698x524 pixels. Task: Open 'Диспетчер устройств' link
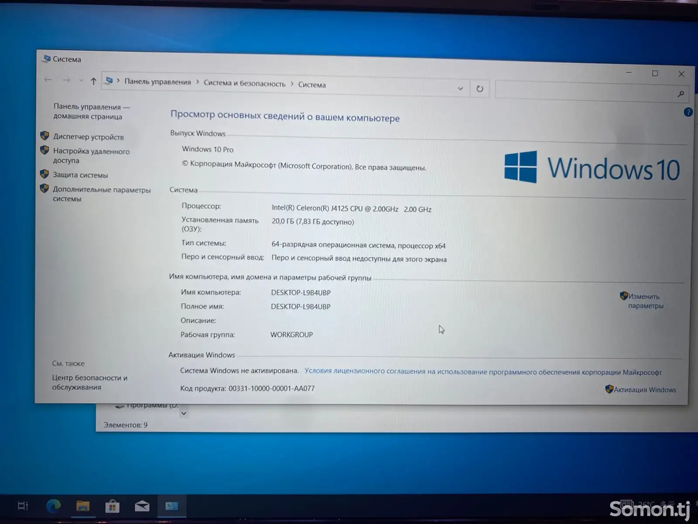click(x=89, y=137)
